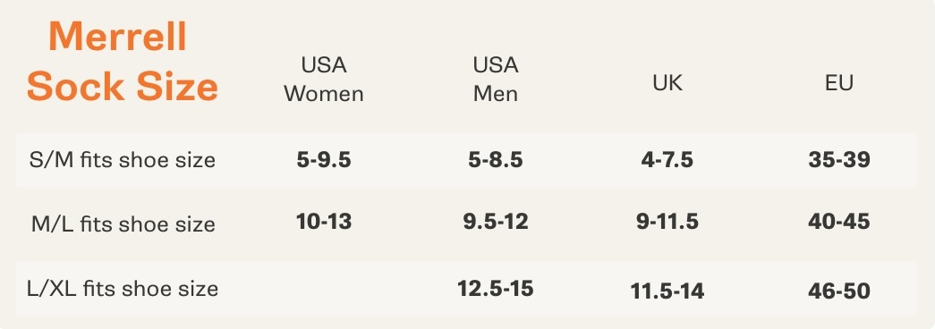Screen dimensions: 935x329
Task: Click the 11.5-14 UK size value
Action: point(667,291)
